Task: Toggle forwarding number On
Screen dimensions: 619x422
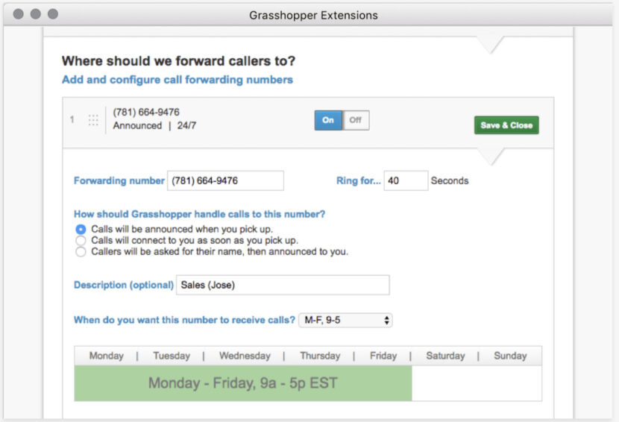Action: [328, 120]
